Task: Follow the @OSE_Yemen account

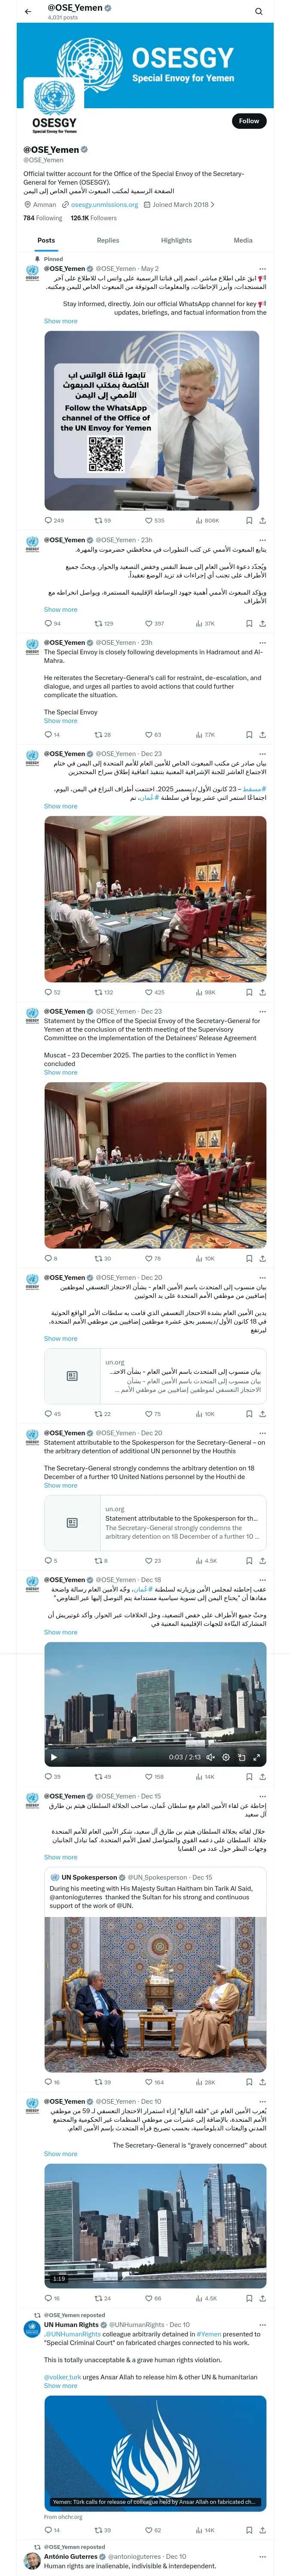Action: pos(248,121)
